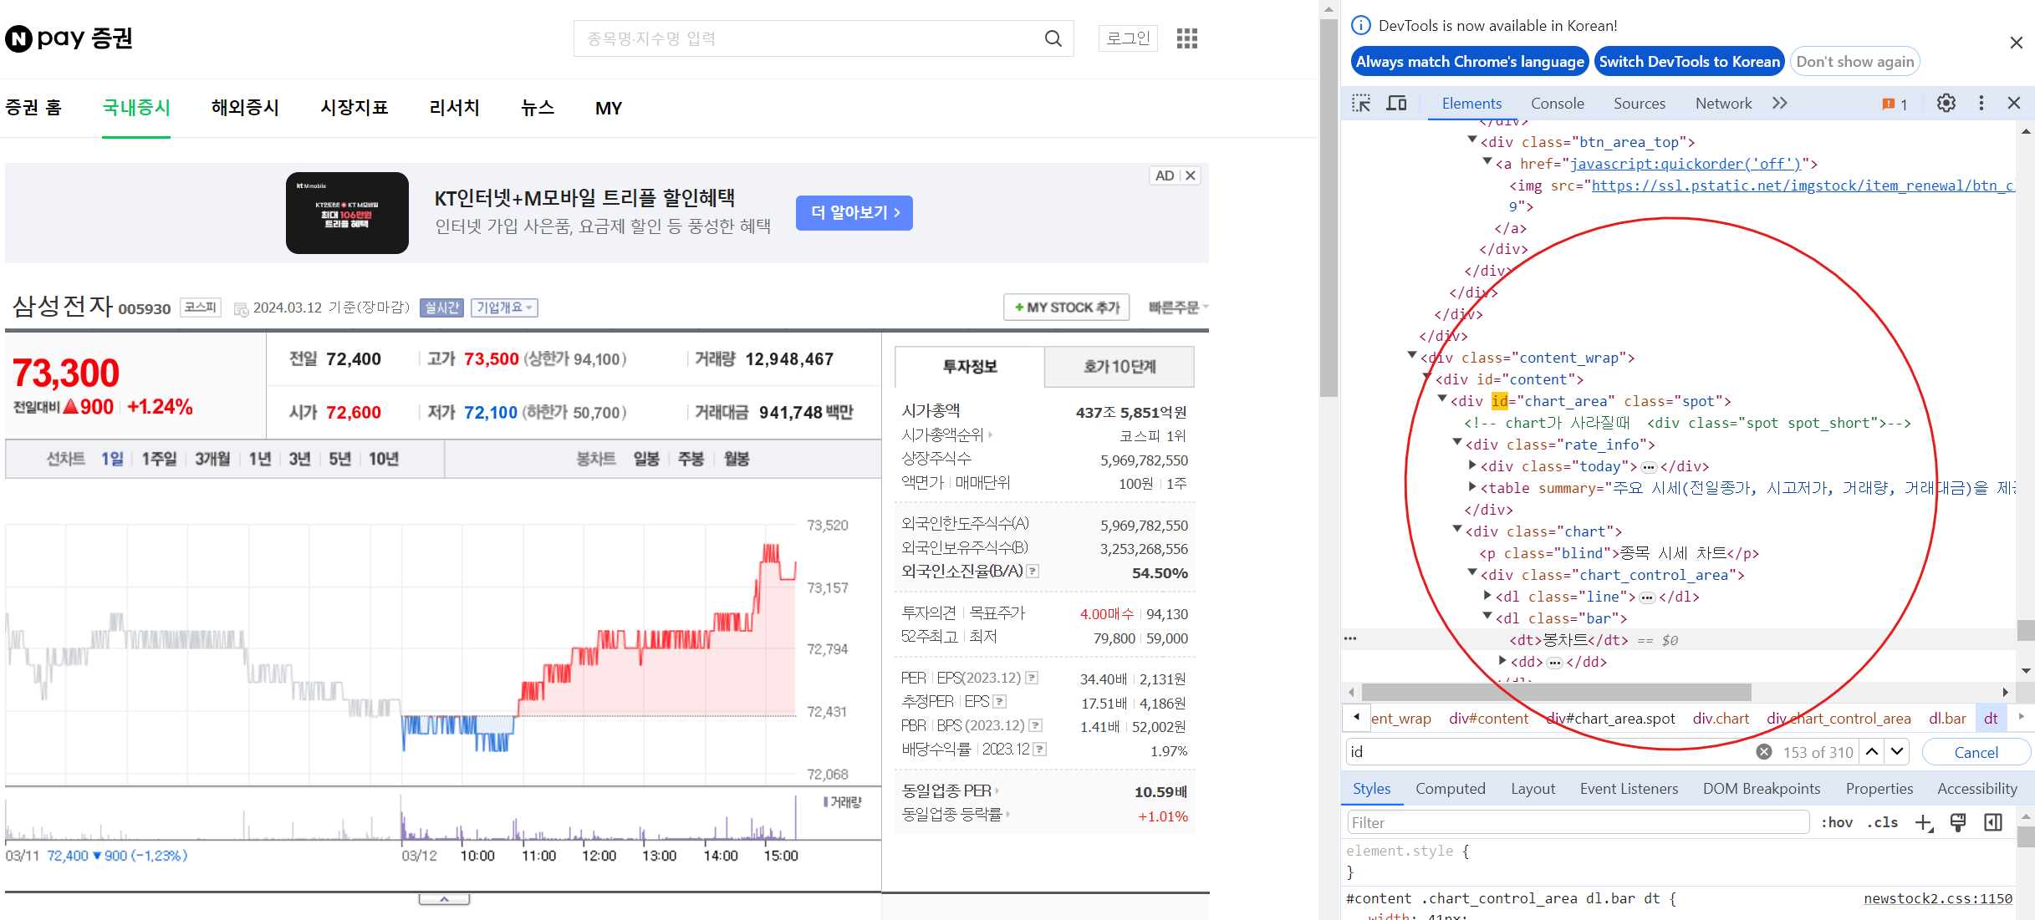Toggle the device toolbar icon

1396,104
